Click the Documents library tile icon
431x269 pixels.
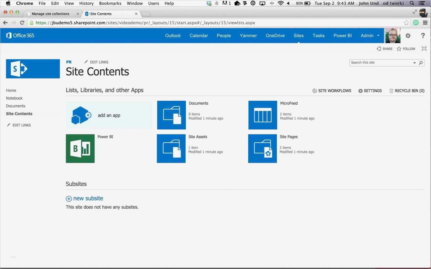point(171,115)
